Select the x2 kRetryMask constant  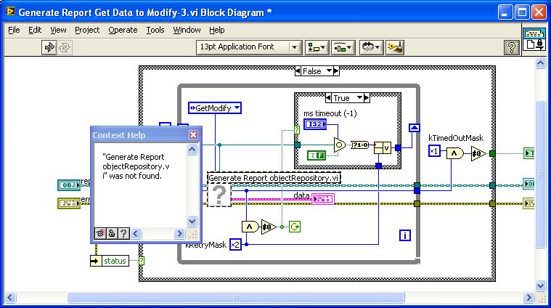pyautogui.click(x=235, y=244)
